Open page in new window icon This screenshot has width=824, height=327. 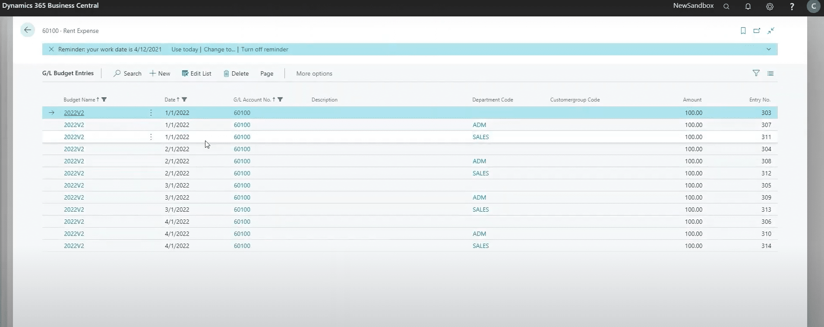point(757,31)
